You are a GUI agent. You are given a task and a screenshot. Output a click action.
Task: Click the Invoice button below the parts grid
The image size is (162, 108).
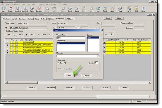click(69, 87)
